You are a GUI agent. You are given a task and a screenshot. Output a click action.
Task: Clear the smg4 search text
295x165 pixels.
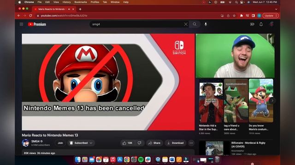click(186, 24)
